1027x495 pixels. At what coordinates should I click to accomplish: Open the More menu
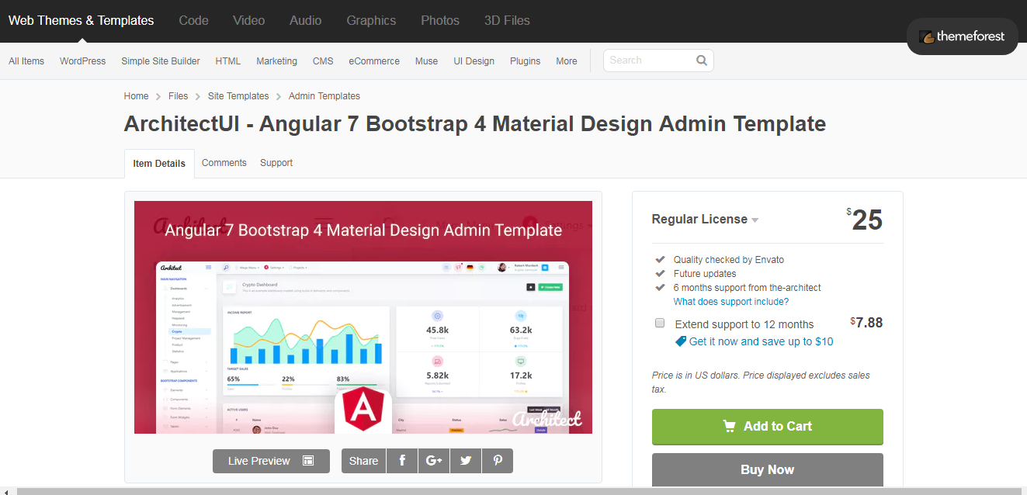click(x=567, y=61)
